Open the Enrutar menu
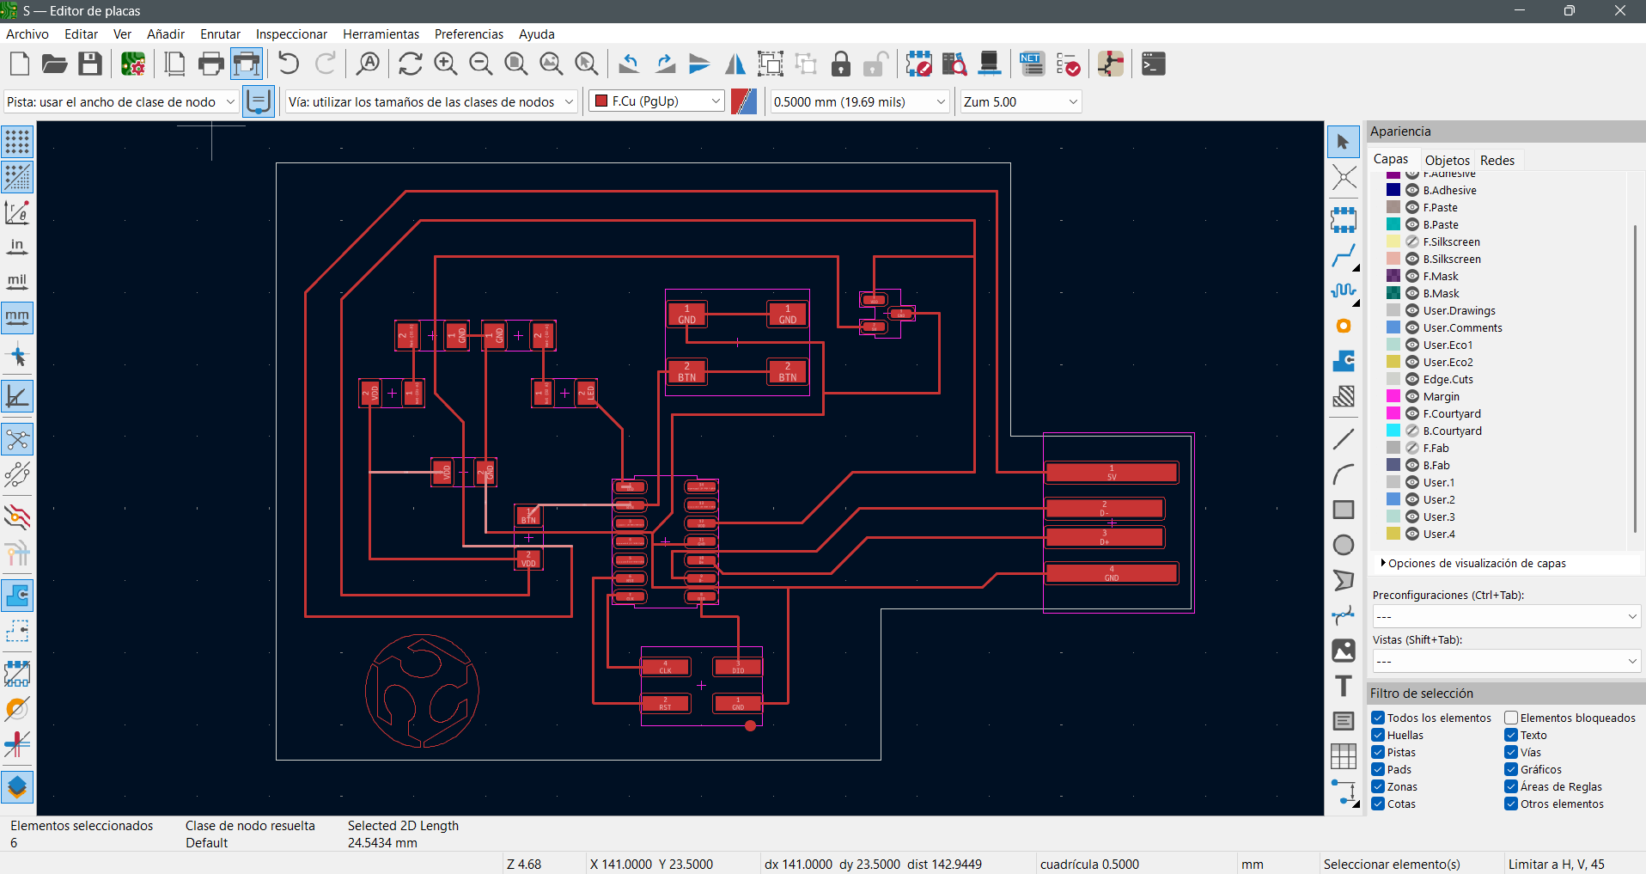 point(220,34)
